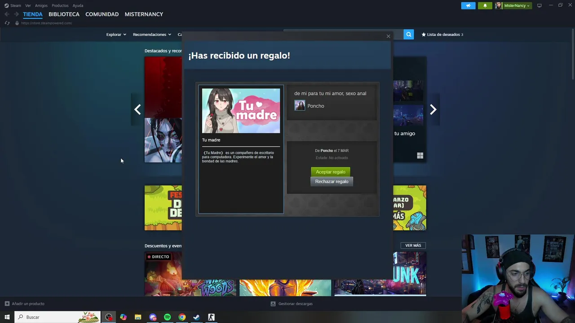
Task: Click Añadir un producto
Action: point(28,304)
